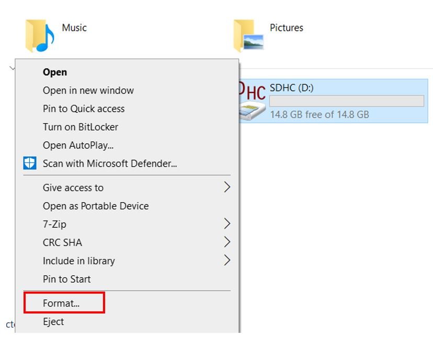
Task: Click the Pictures folder label
Action: [287, 28]
